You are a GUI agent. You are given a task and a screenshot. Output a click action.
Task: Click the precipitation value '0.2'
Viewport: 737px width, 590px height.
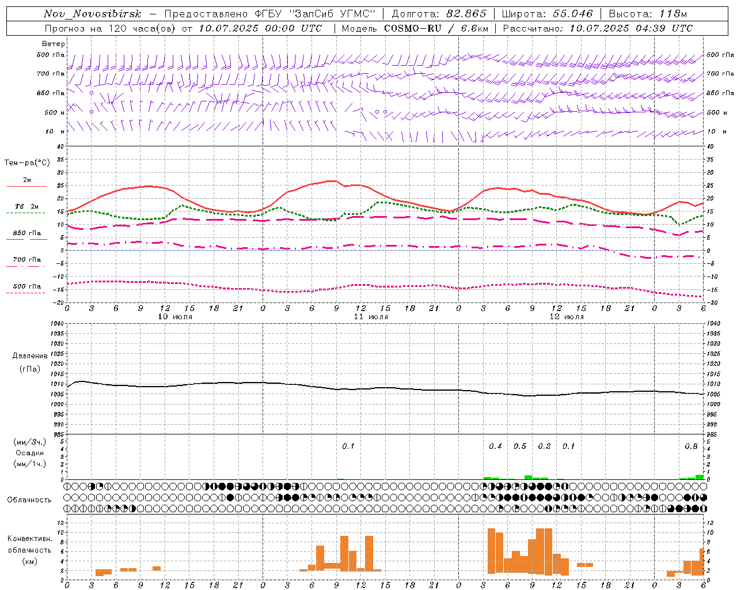click(x=544, y=447)
